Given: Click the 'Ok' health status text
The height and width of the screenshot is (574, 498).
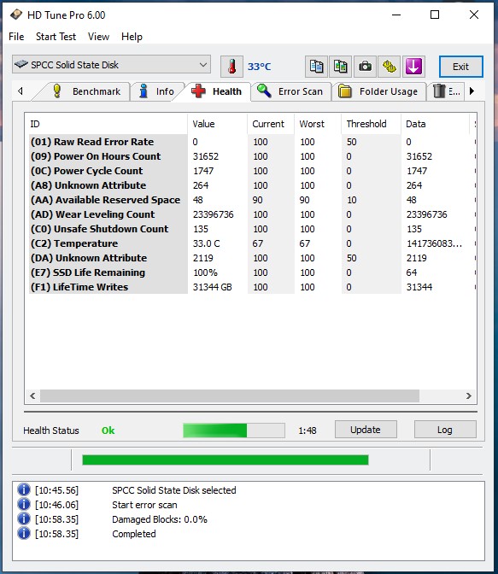Looking at the screenshot, I should click(108, 430).
